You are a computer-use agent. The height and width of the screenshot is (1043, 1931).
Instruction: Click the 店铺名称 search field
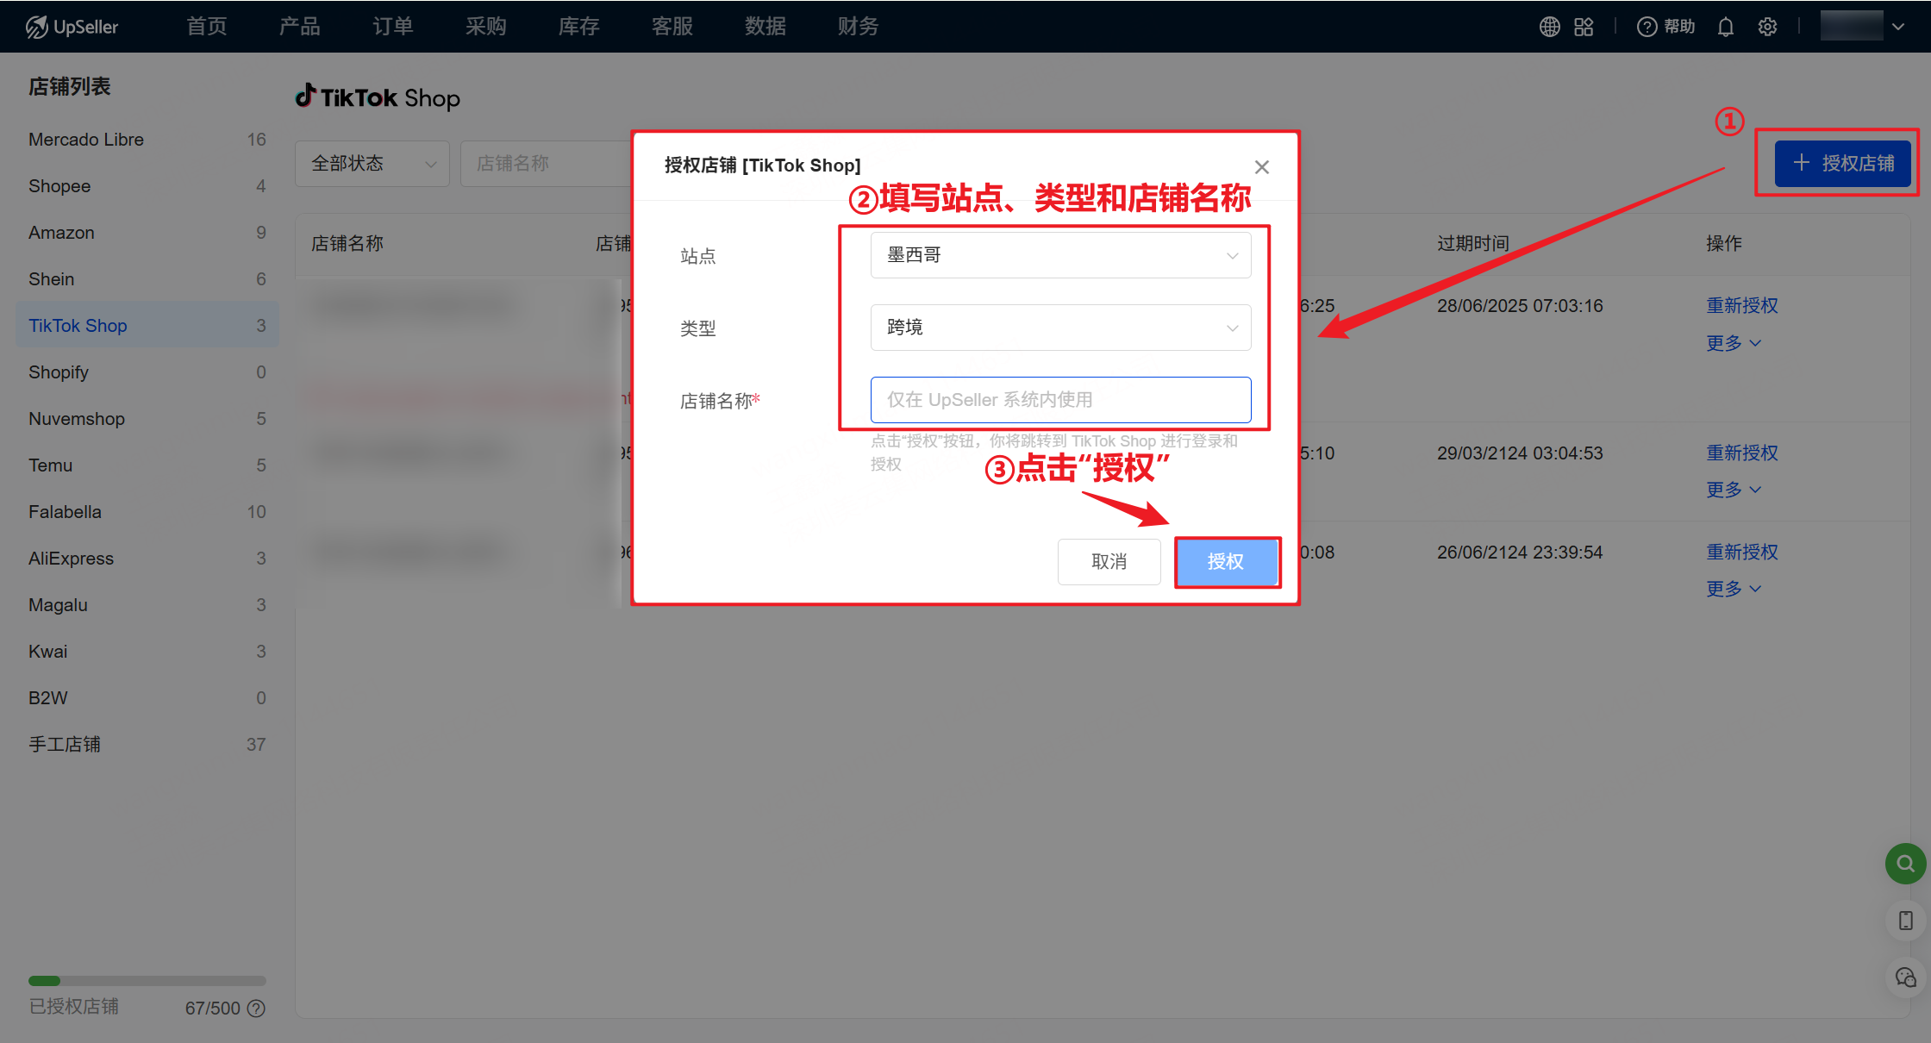547,164
